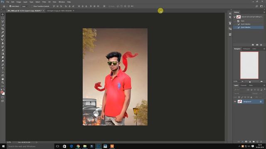Select the Background layer row

pos(249,101)
